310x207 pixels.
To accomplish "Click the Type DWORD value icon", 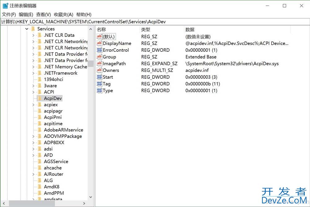I will [x=99, y=90].
